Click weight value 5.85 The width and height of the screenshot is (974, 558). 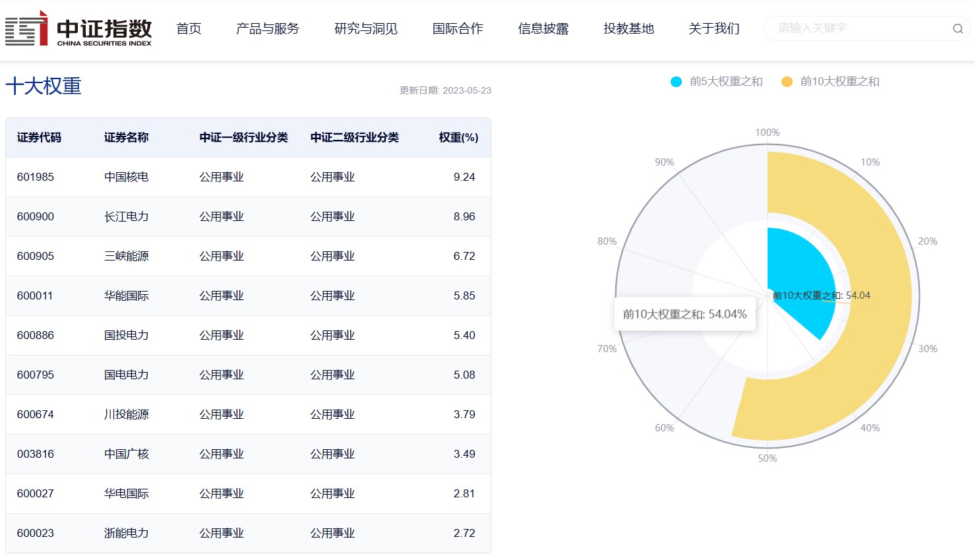(x=464, y=295)
